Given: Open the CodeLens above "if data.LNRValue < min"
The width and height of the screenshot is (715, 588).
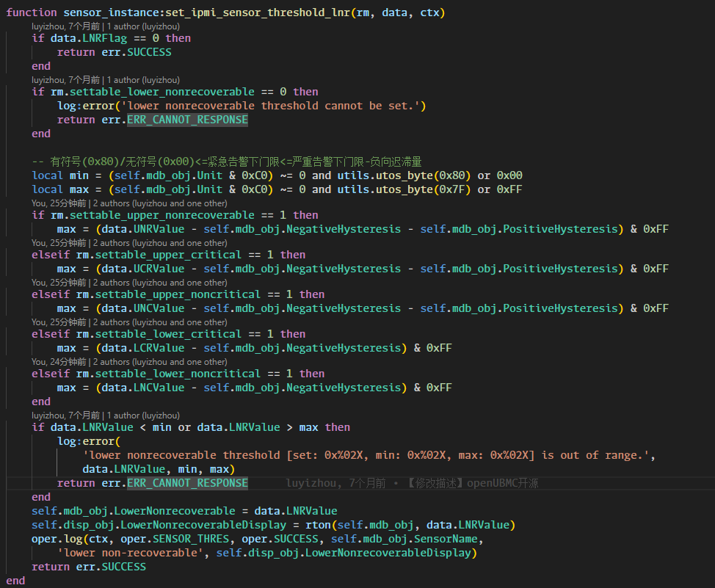Looking at the screenshot, I should coord(105,415).
